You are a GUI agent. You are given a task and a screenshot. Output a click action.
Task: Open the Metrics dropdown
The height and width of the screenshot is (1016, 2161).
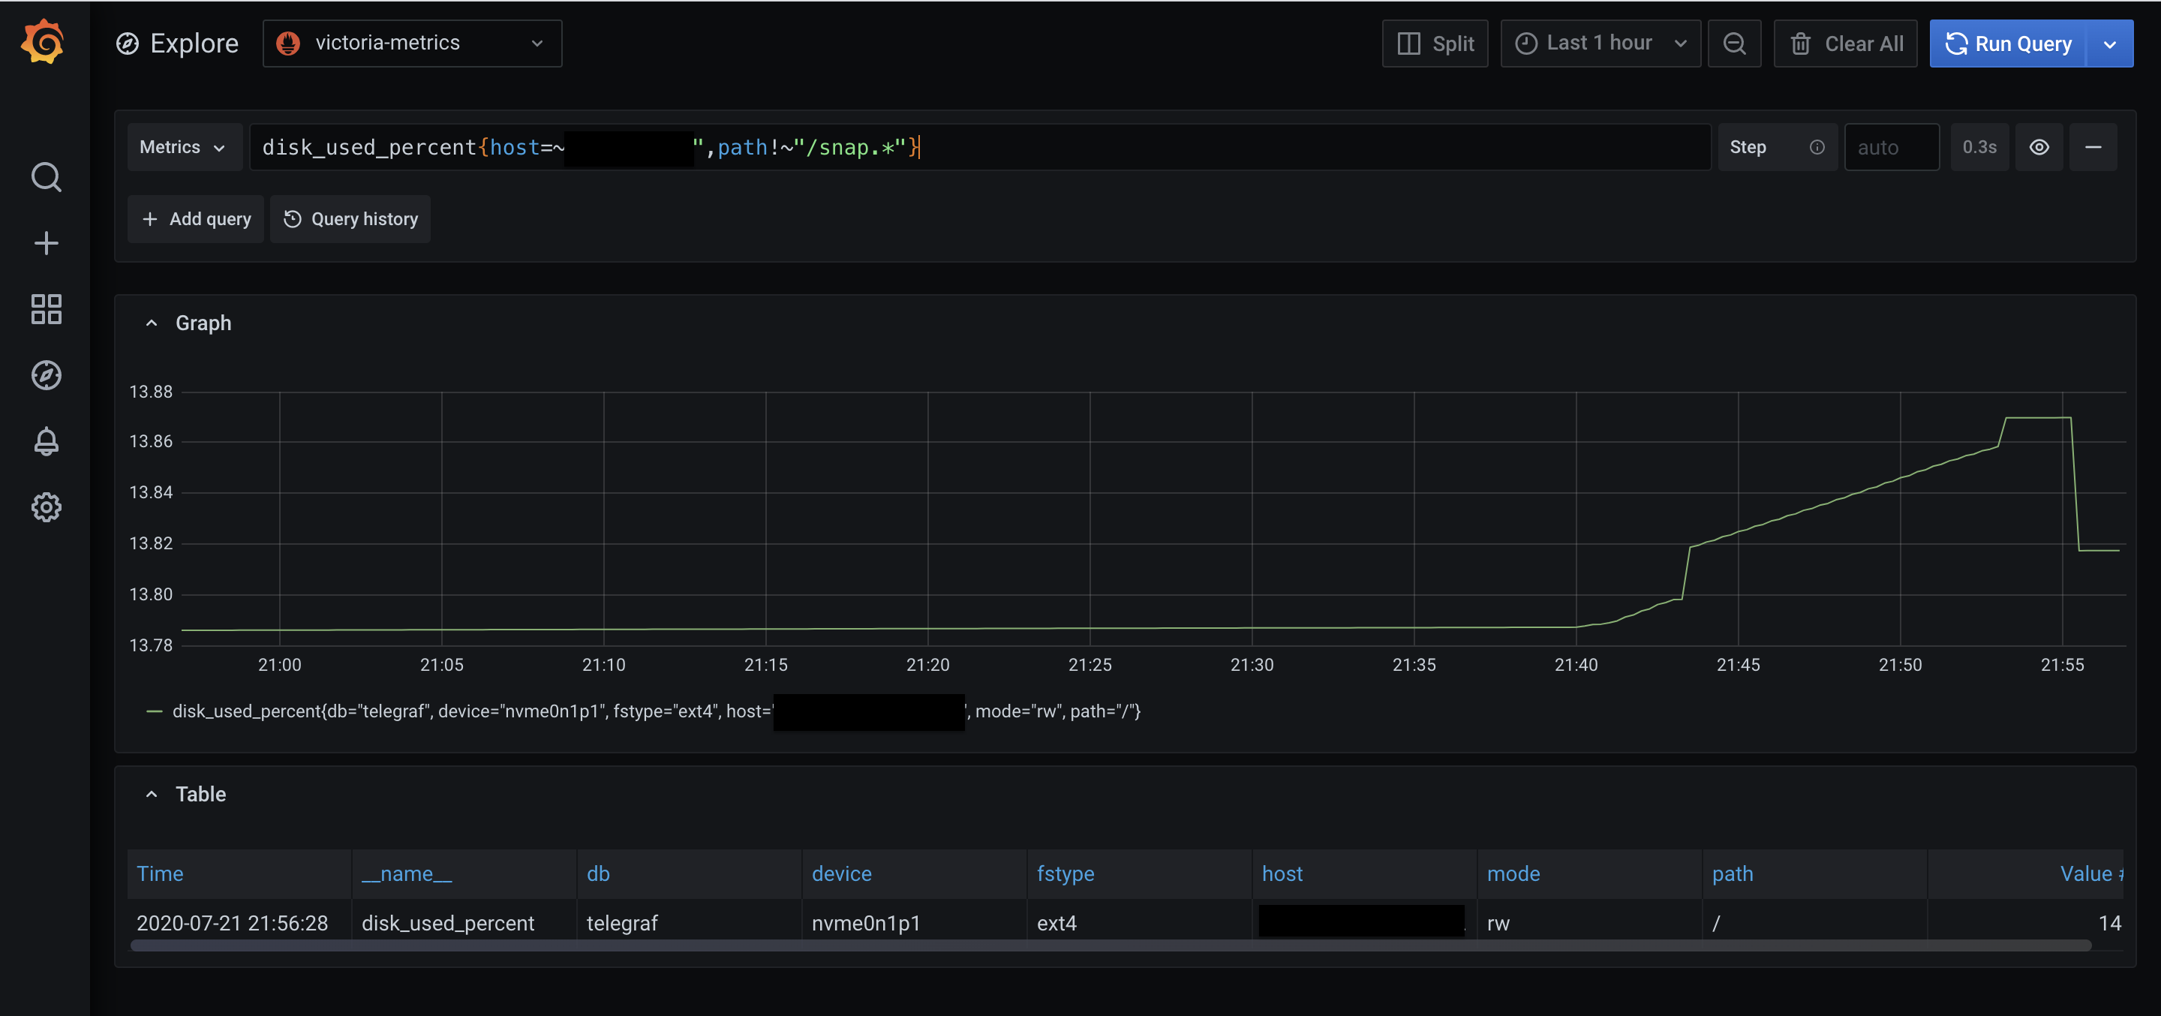[x=184, y=147]
